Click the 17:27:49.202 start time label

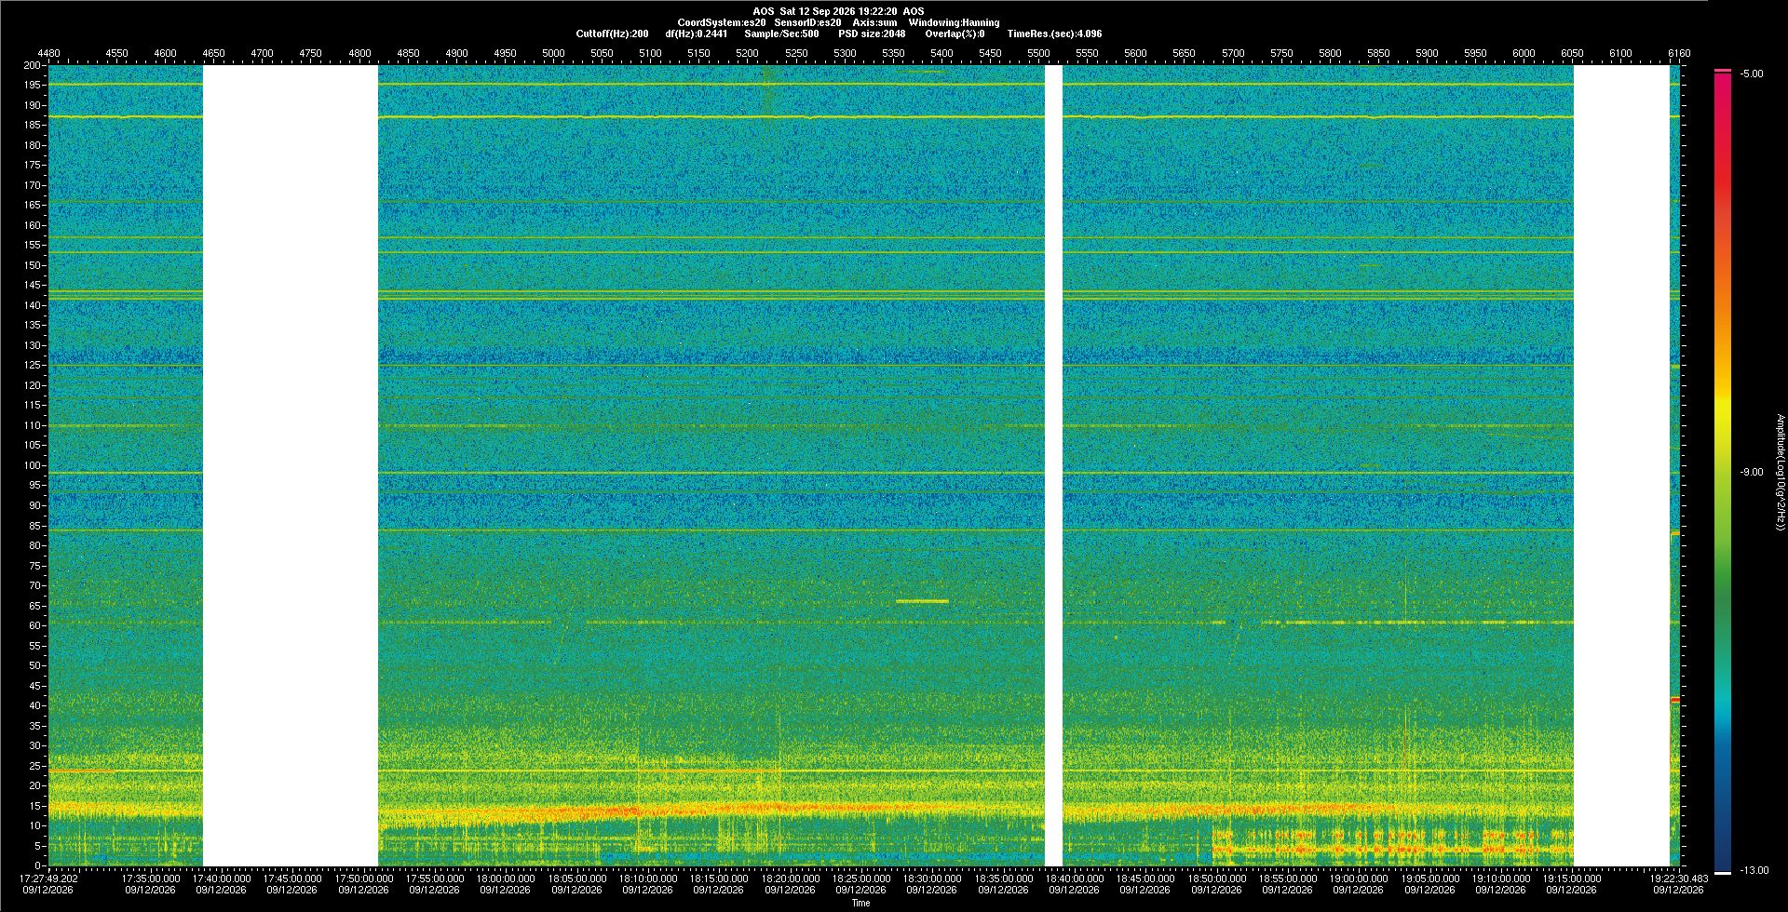tap(49, 878)
